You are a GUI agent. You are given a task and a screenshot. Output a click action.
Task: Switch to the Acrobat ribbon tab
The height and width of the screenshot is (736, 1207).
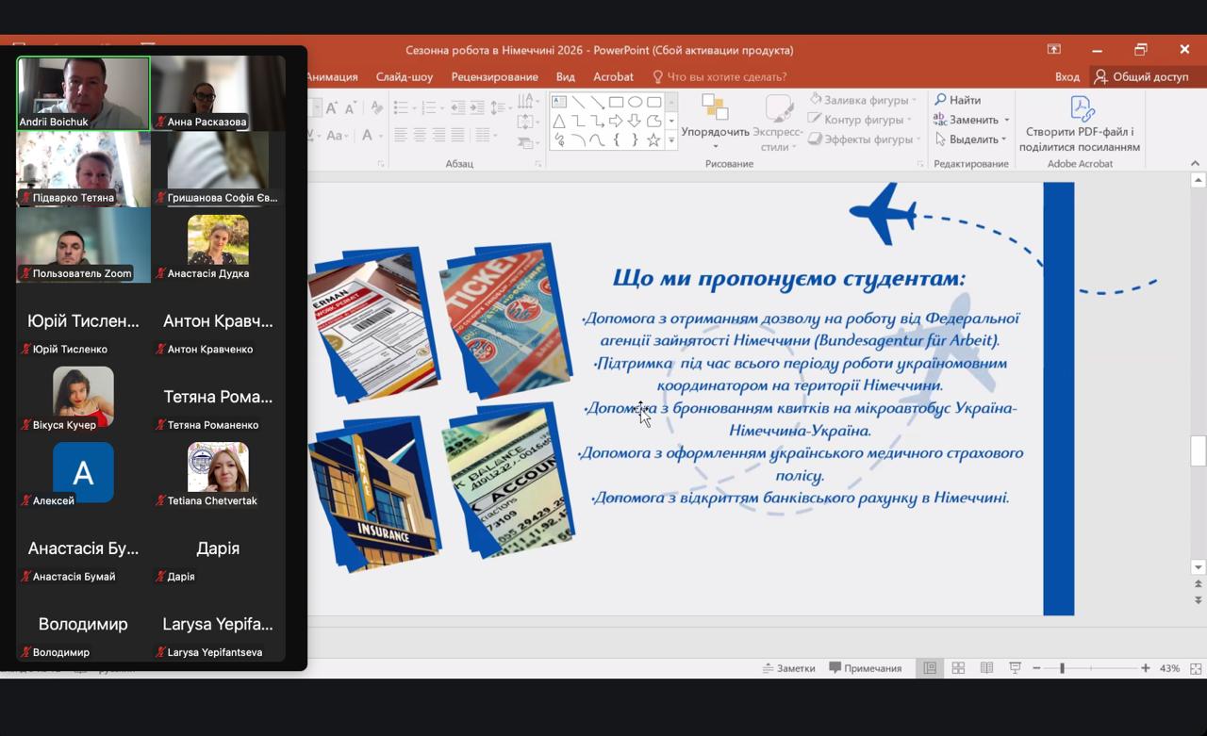pyautogui.click(x=613, y=76)
